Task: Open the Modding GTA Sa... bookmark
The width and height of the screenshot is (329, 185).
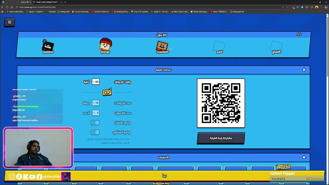Action: (x=120, y=12)
